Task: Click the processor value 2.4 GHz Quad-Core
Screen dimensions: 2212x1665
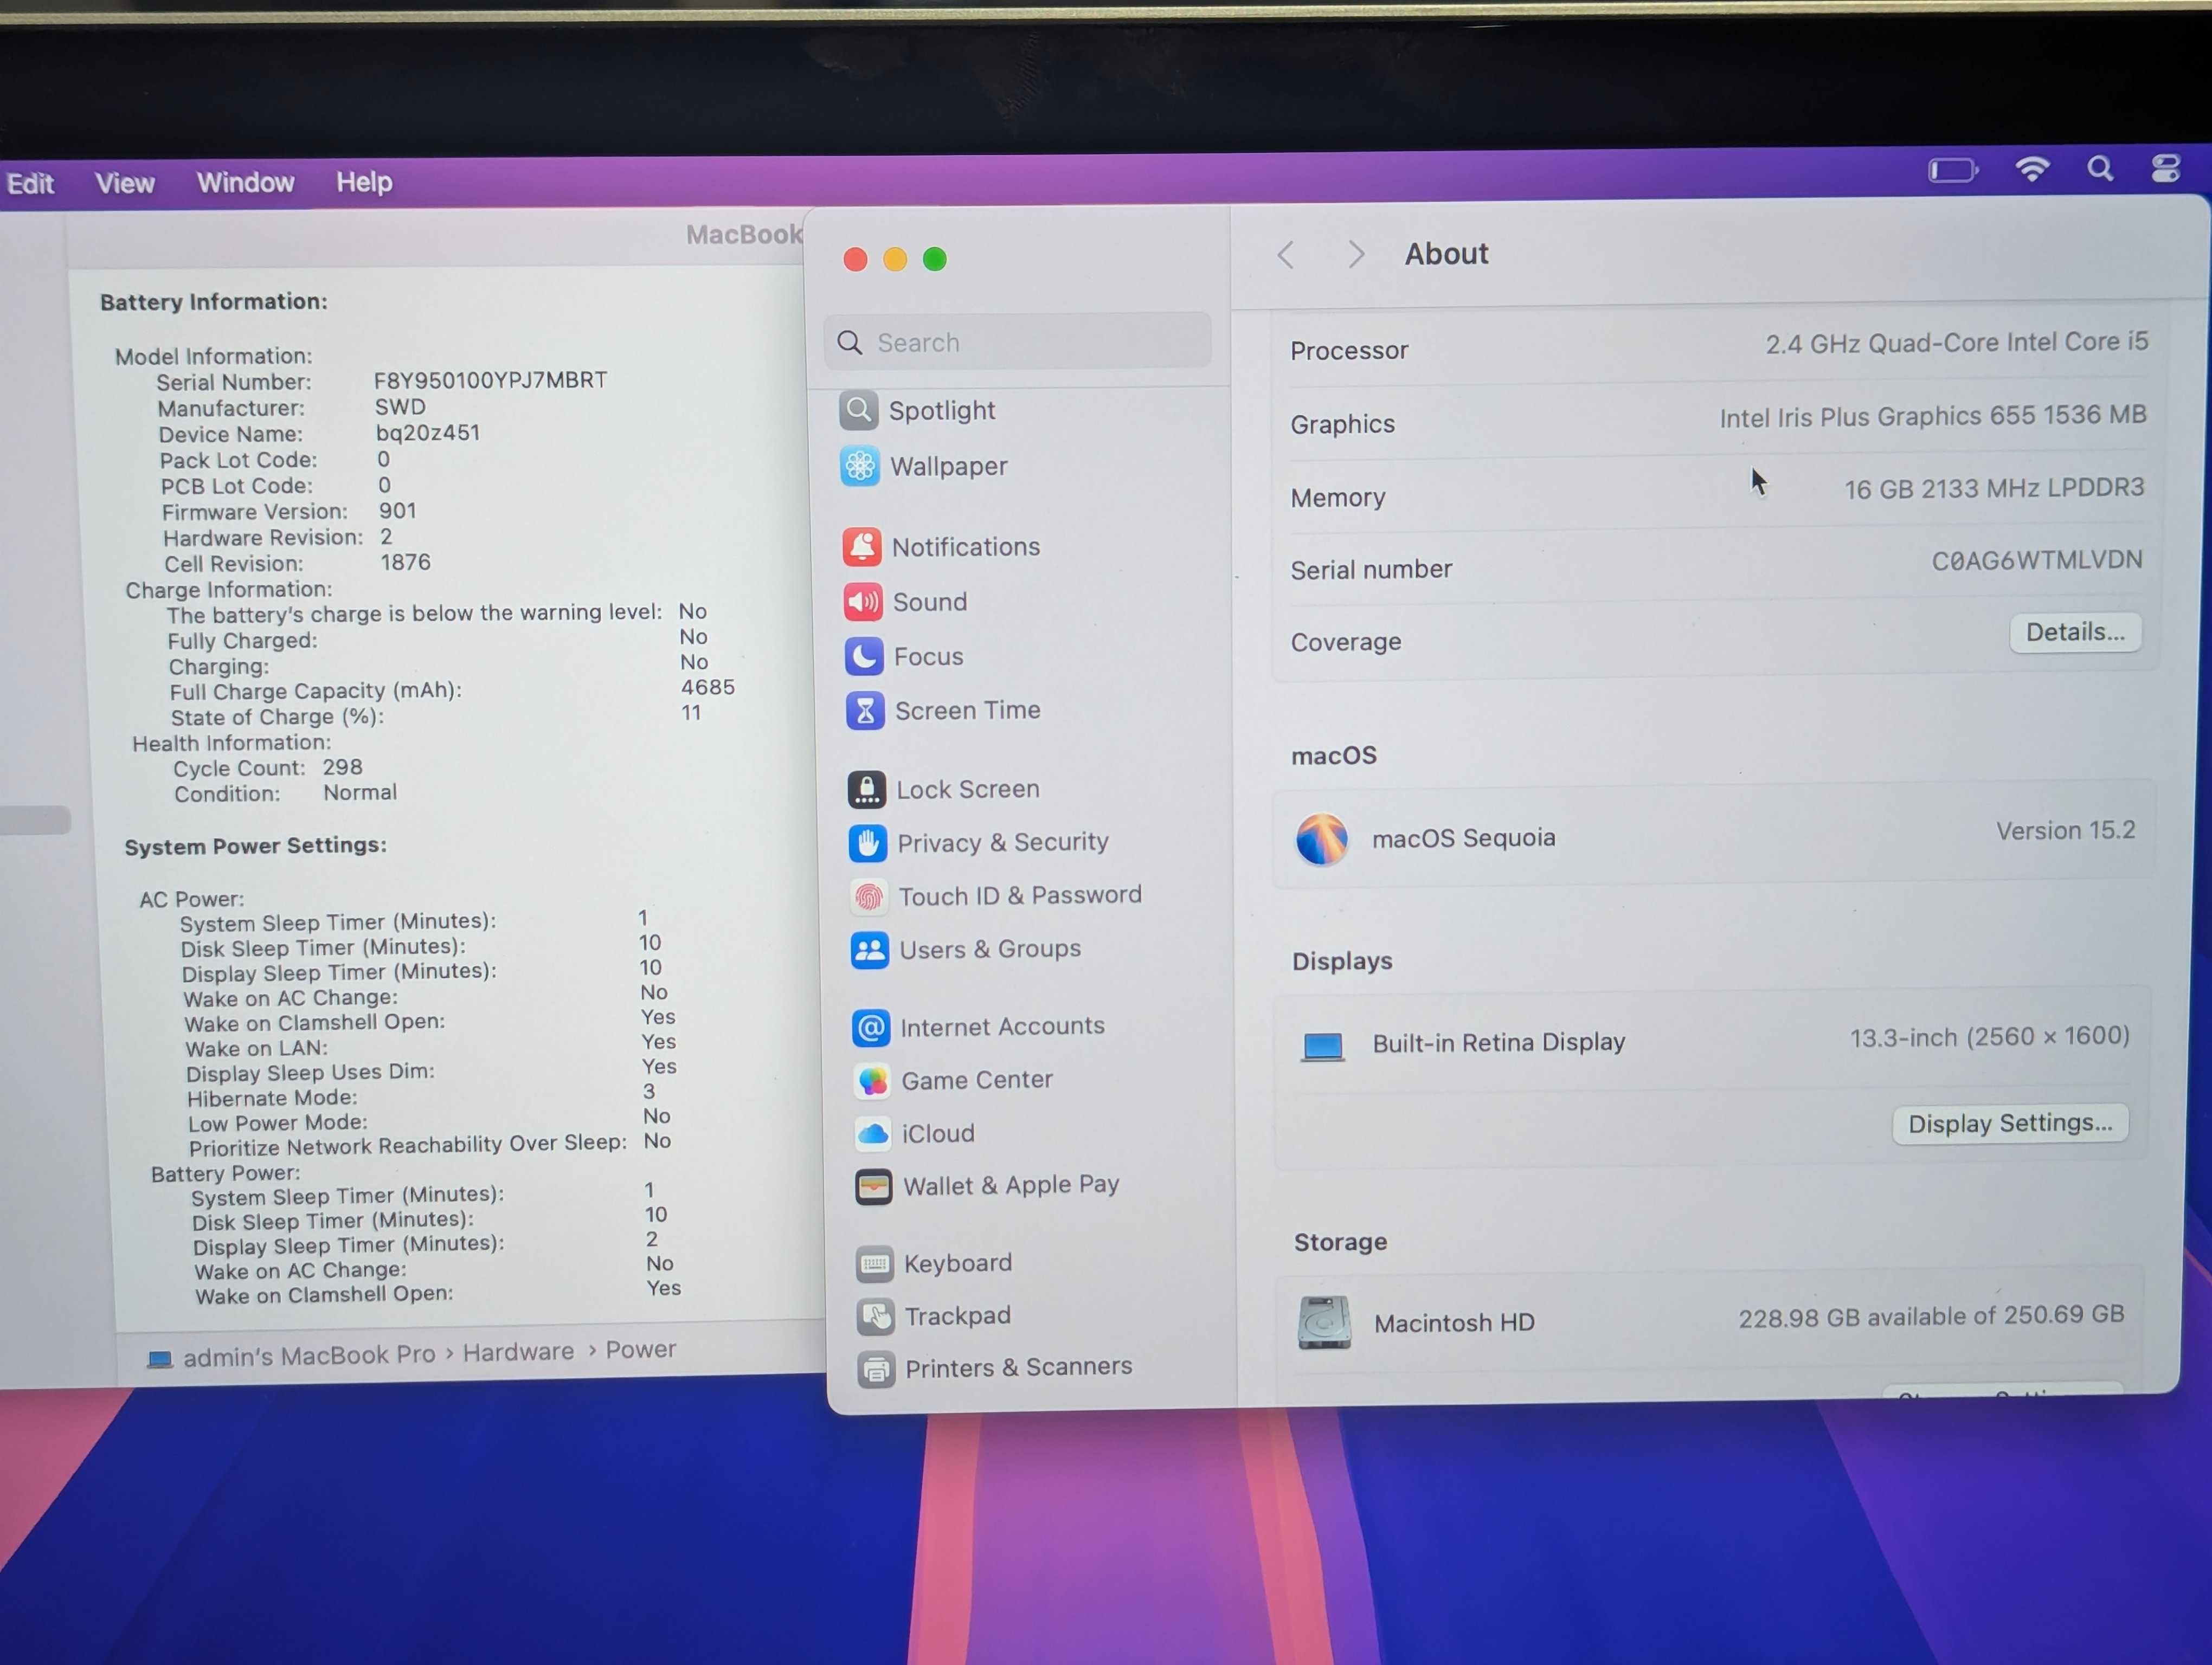Action: (1956, 343)
